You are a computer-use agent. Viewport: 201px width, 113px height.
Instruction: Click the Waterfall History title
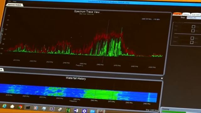click(76, 78)
